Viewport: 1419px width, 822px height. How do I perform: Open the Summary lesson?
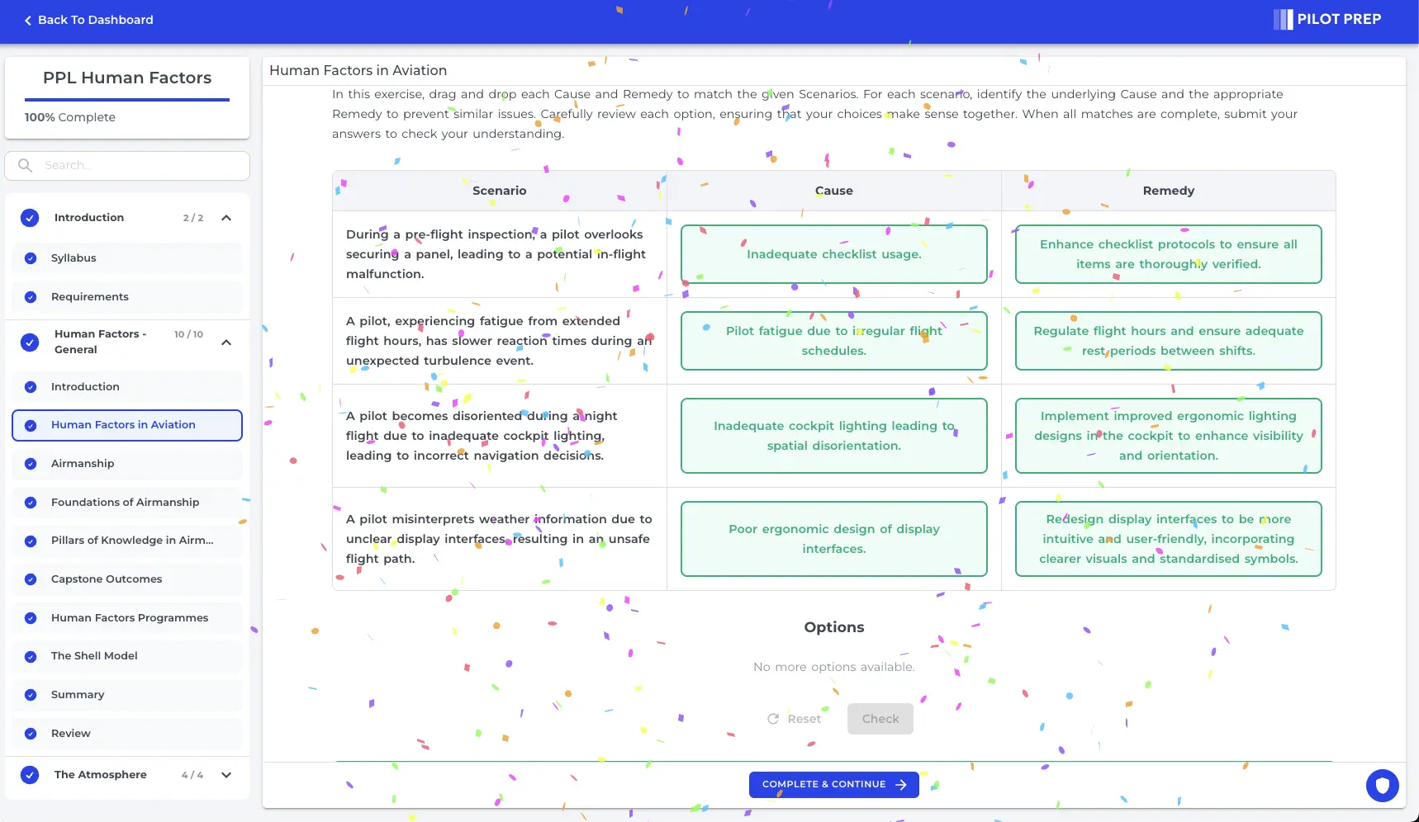[127, 695]
